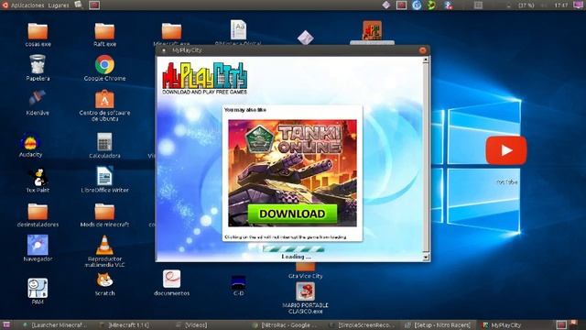Launch Google Chrome from the desktop
The image size is (586, 330).
pos(104,64)
